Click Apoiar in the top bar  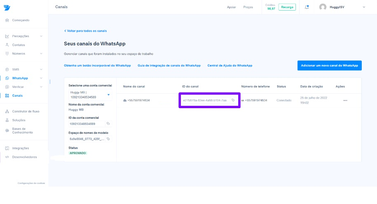[231, 7]
